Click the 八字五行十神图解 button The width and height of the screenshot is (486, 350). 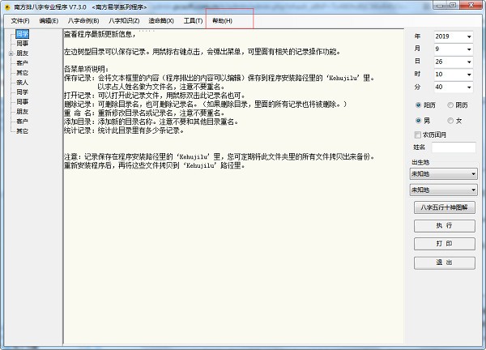click(x=444, y=208)
